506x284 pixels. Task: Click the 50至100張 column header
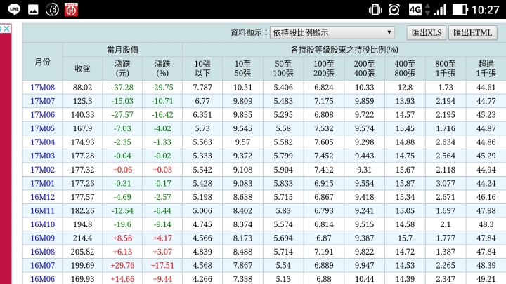(x=283, y=68)
